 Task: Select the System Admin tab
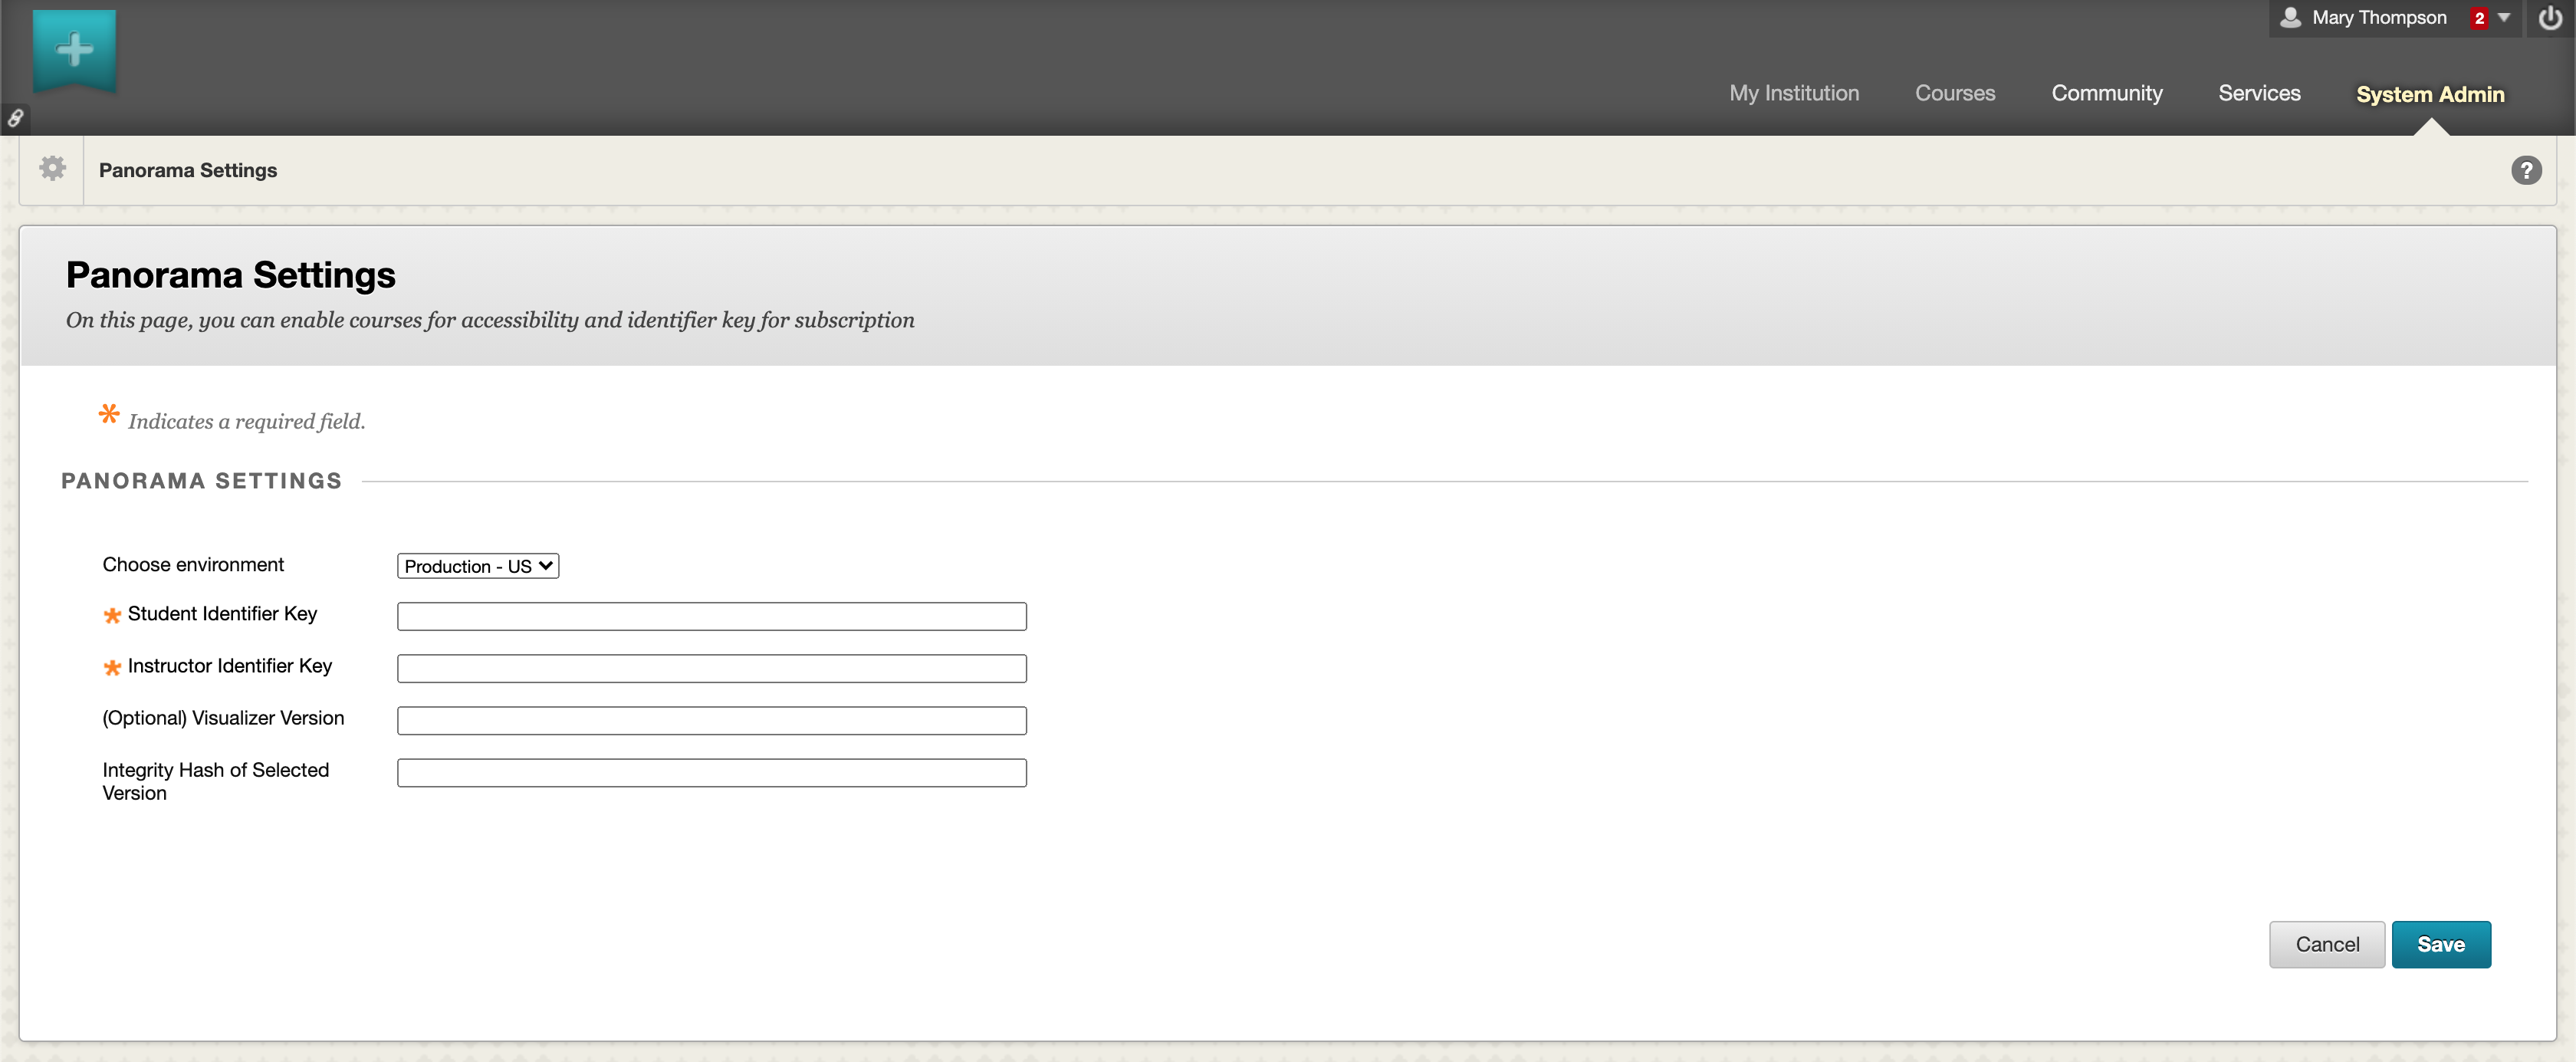(x=2429, y=94)
